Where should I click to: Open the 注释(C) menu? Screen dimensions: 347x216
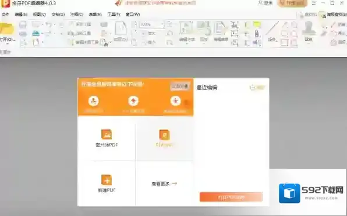click(x=77, y=15)
